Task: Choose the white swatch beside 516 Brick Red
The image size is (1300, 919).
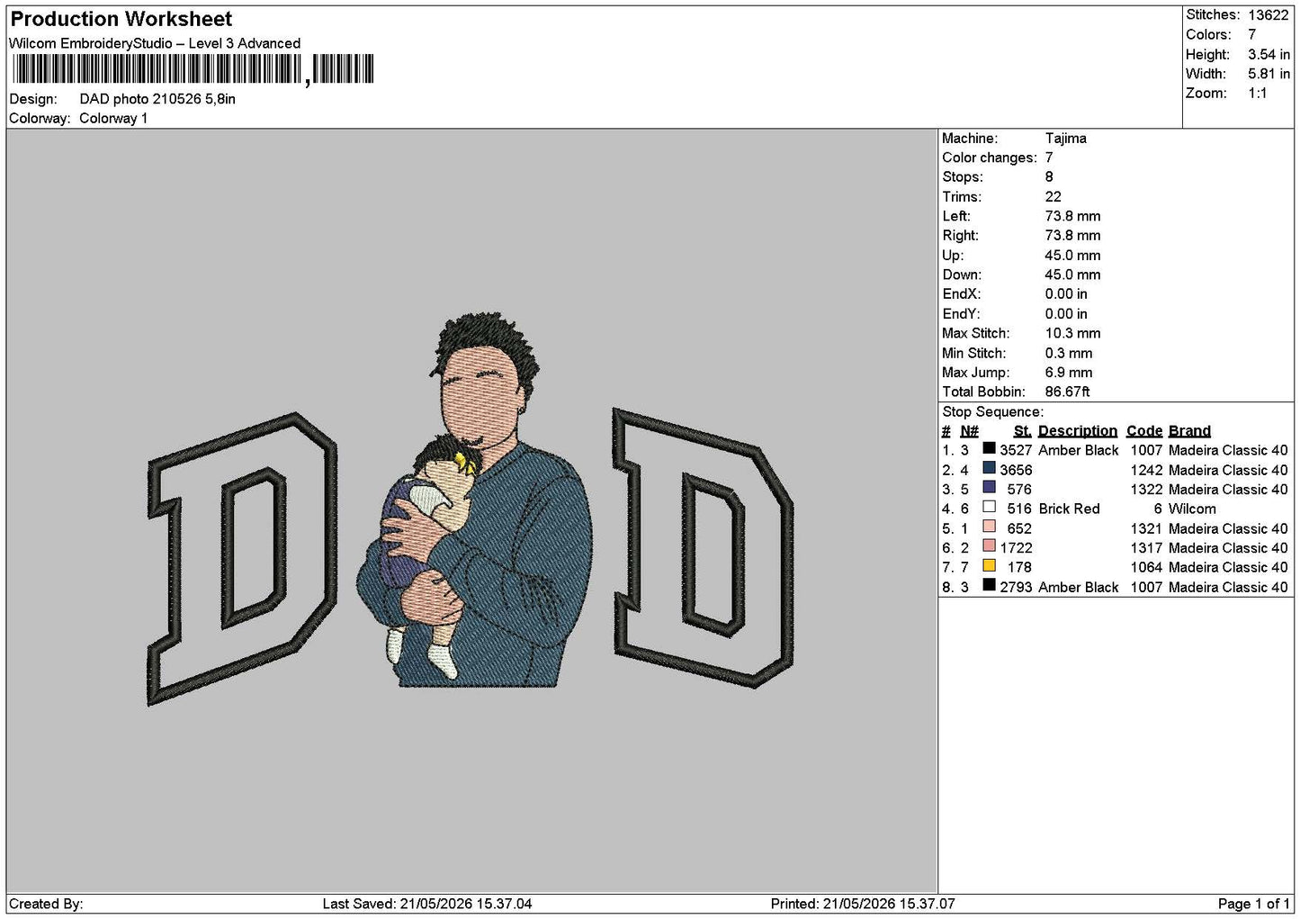Action: pos(989,507)
